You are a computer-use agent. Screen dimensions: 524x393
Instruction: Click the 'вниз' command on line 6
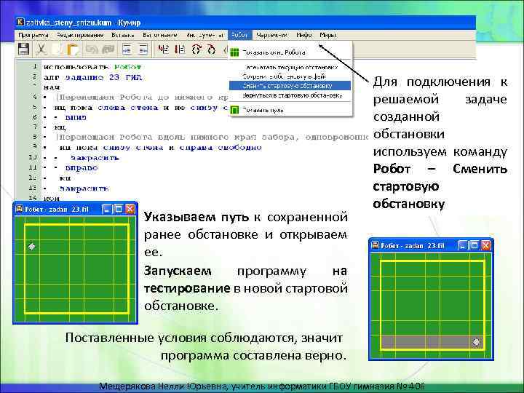76,117
